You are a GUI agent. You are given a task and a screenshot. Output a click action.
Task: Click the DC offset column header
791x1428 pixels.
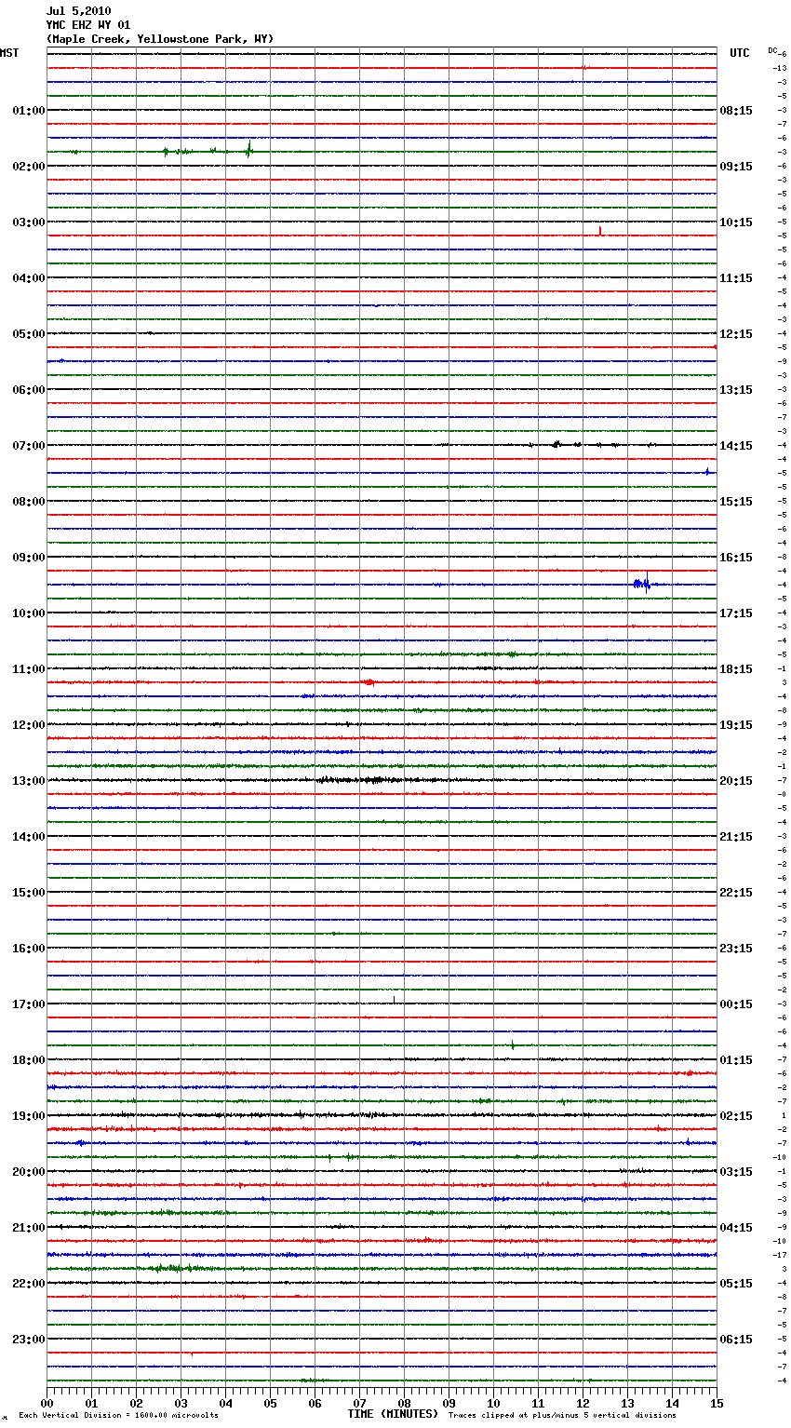(772, 50)
